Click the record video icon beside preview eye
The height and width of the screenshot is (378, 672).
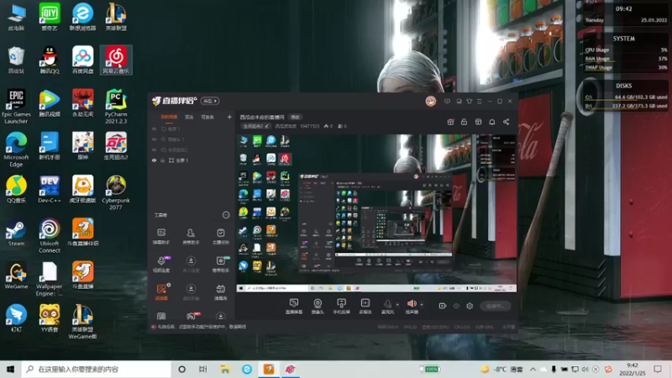(443, 306)
